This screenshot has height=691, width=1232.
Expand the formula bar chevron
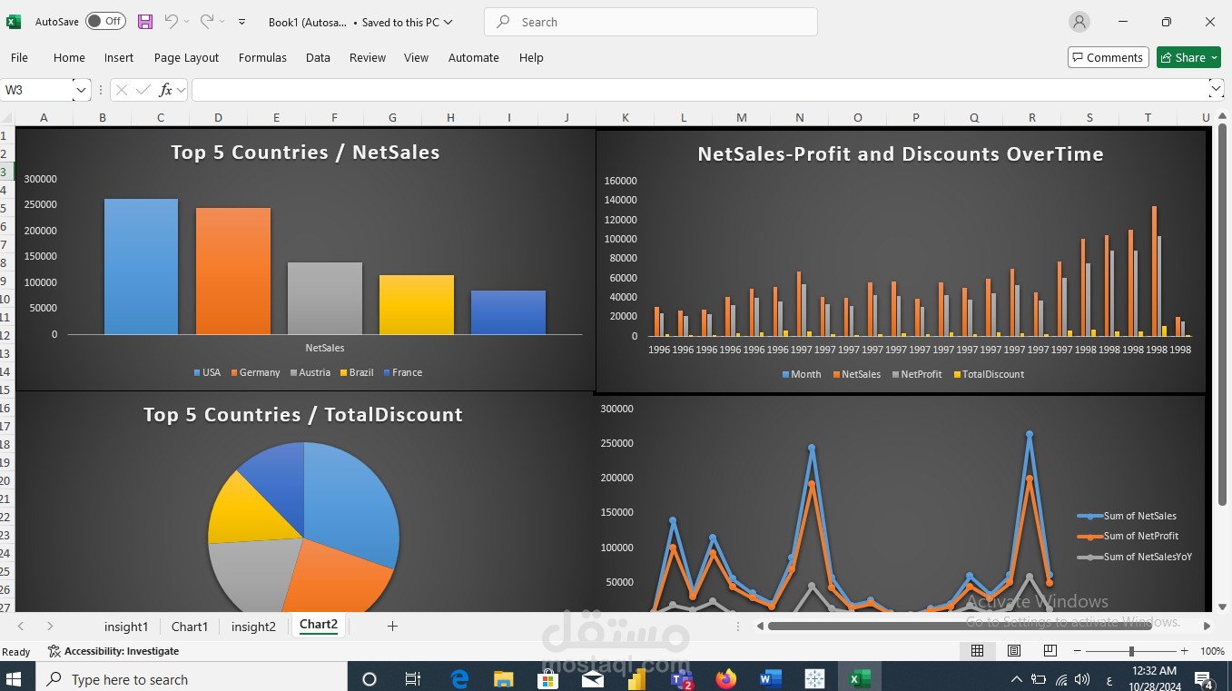1216,89
